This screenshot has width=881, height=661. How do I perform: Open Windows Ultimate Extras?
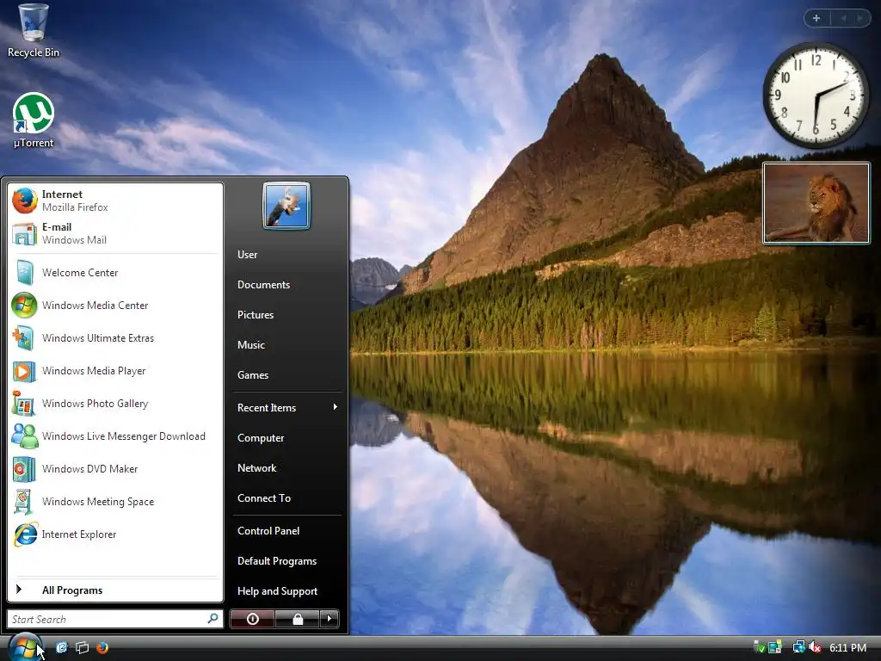click(x=115, y=337)
